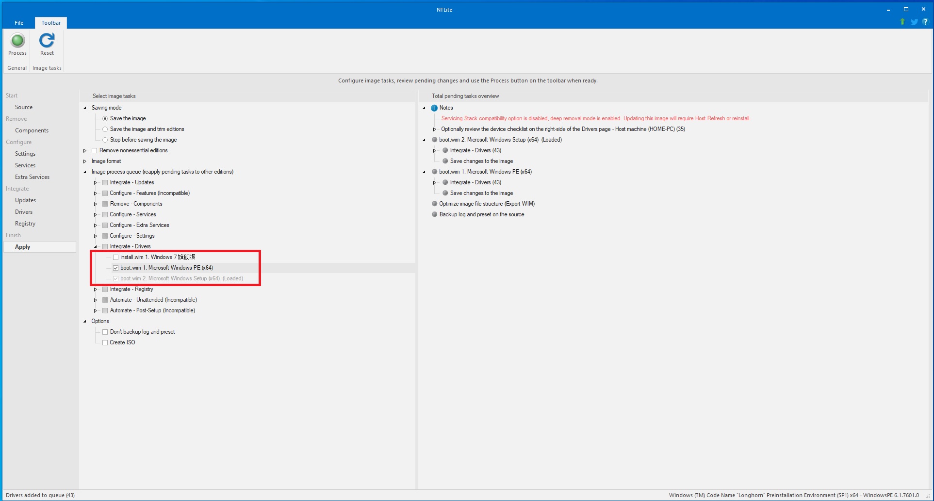Collapse the Integrate - Drivers queue node

[96, 246]
